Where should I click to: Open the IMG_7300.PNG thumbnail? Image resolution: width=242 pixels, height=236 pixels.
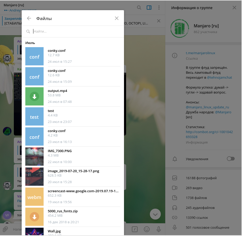pos(34,157)
